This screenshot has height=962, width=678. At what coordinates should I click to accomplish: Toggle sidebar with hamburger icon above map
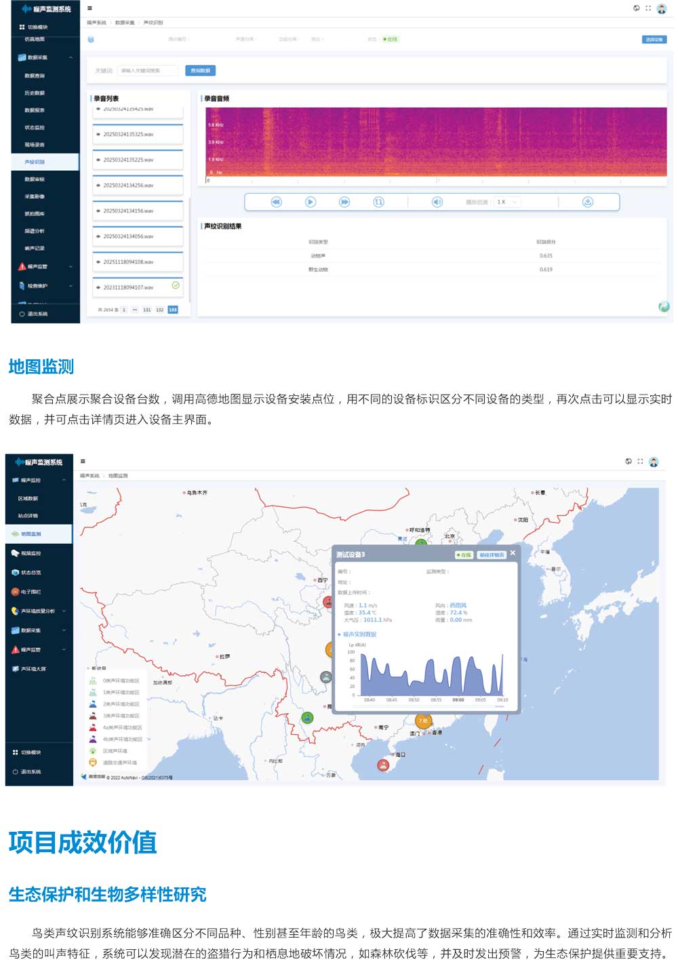pos(83,461)
